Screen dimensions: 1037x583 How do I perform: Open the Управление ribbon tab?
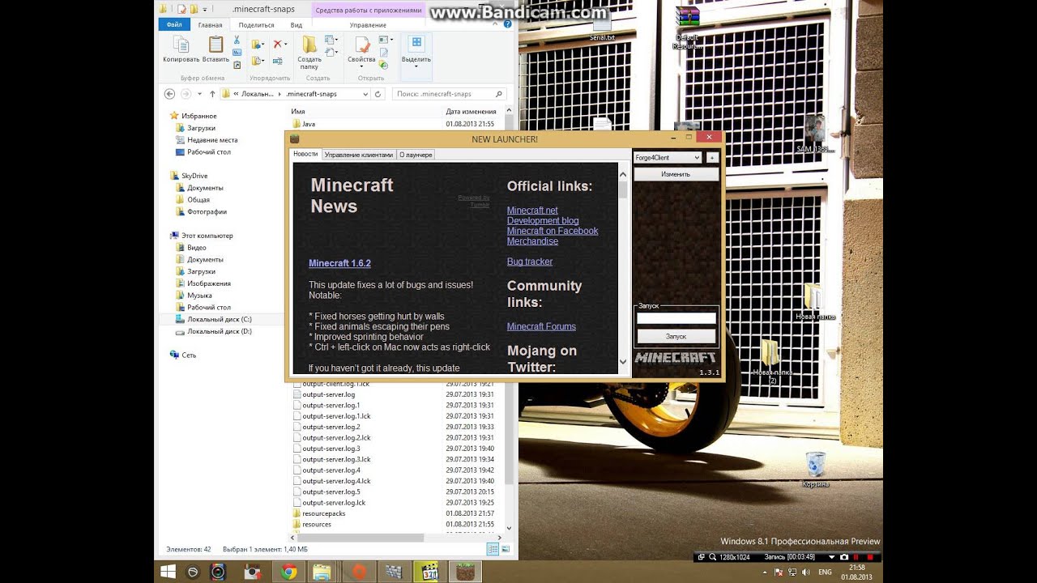coord(368,25)
